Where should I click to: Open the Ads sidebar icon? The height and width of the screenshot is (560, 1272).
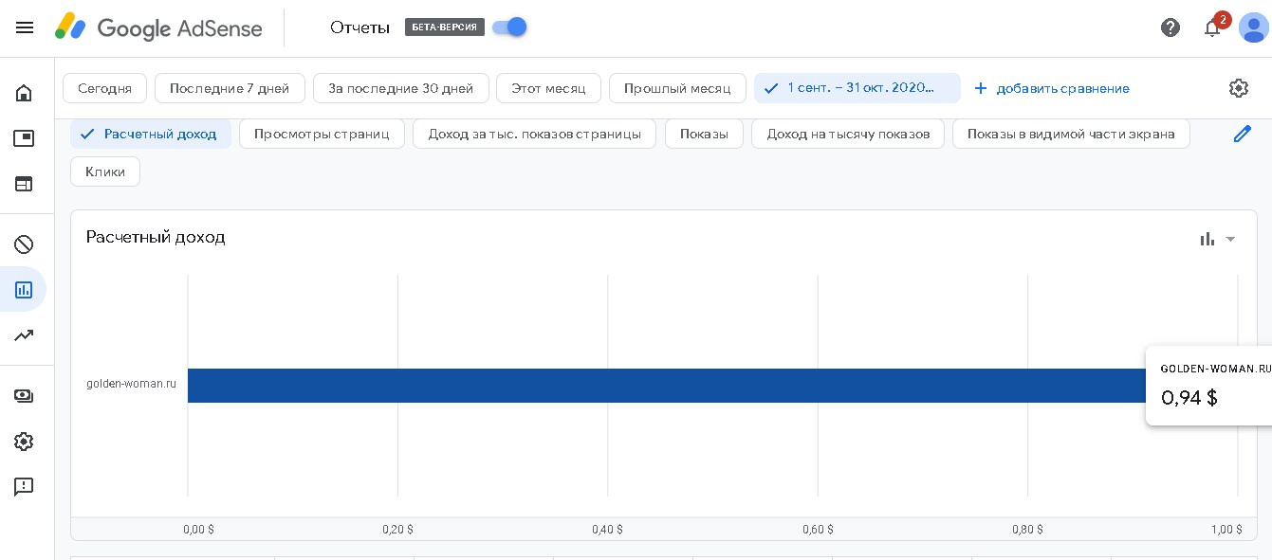click(x=24, y=138)
